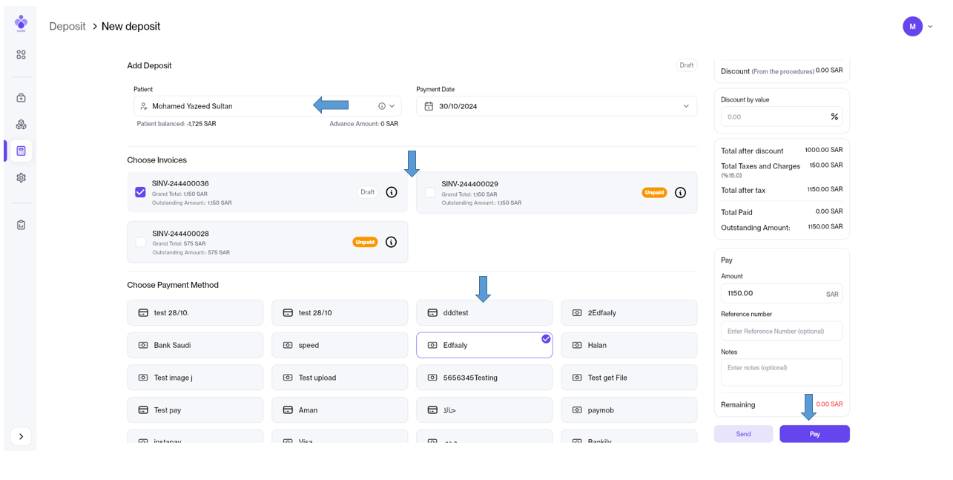Viewport: 953px width, 480px height.
Task: Open the Patient dropdown
Action: (392, 106)
